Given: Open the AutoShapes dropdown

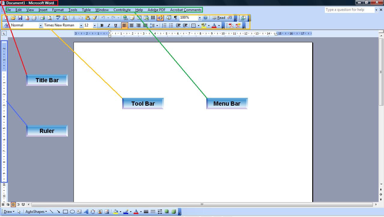Looking at the screenshot, I should pyautogui.click(x=36, y=212).
